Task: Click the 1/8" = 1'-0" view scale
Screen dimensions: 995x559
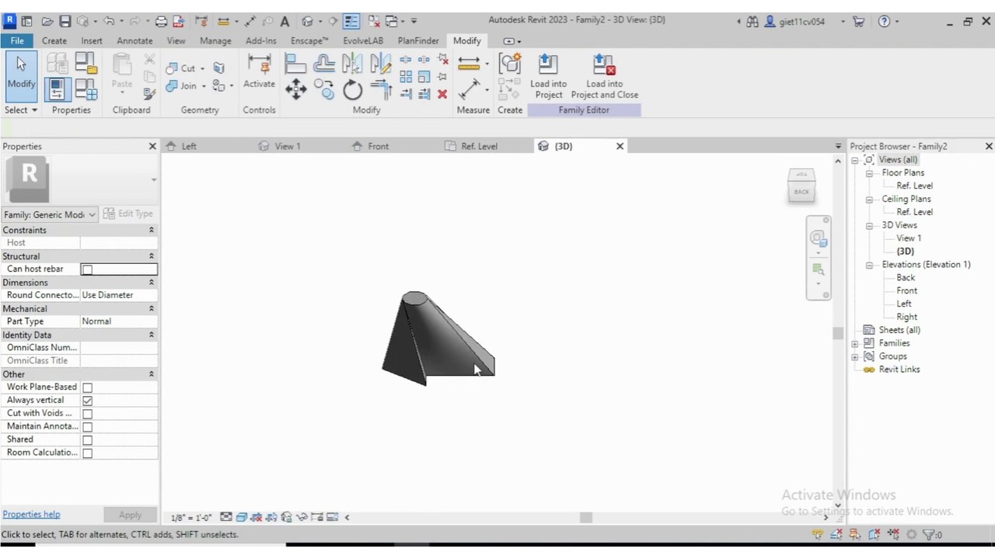Action: 191,518
